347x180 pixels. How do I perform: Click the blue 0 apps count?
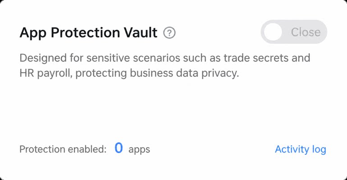tap(119, 148)
